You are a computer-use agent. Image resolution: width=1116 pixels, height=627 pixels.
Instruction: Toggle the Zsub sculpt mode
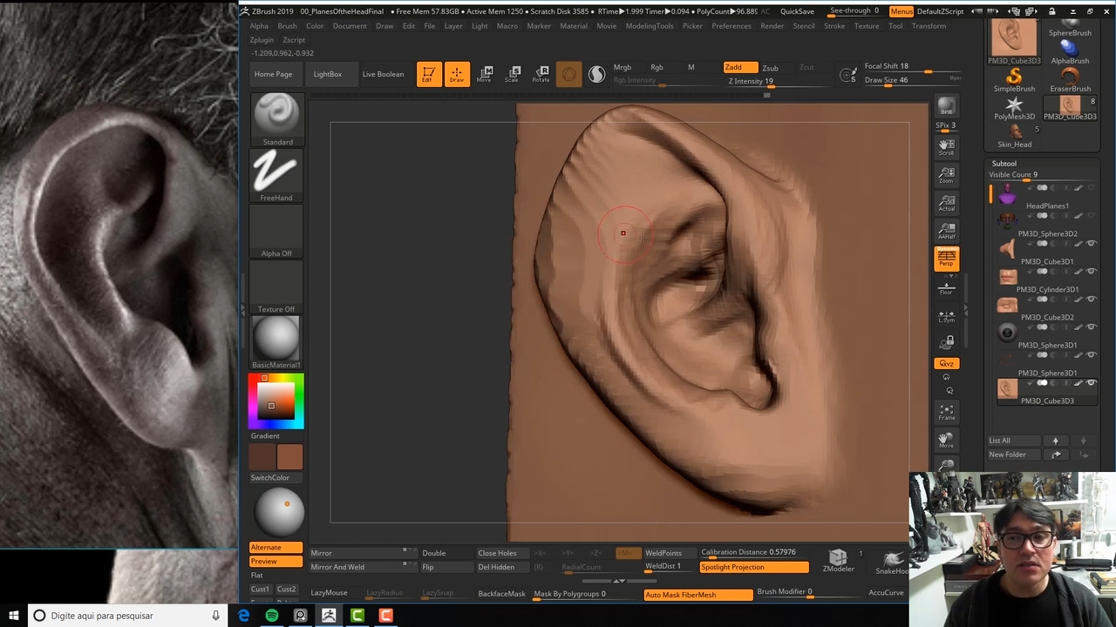pos(770,68)
